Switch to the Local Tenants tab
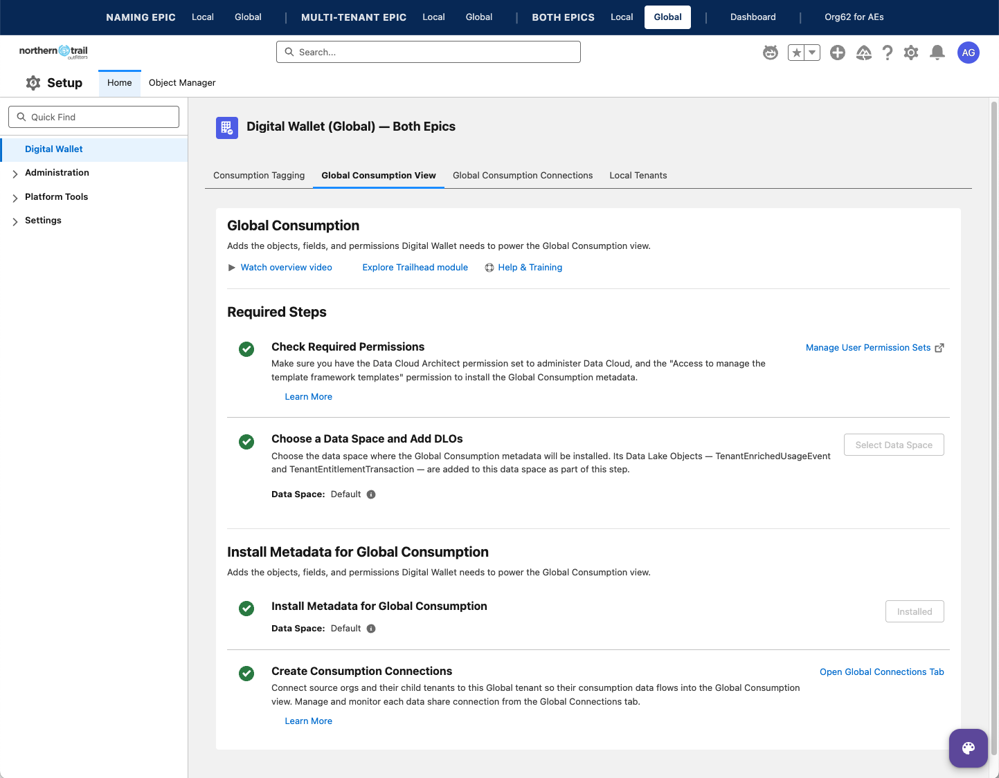Image resolution: width=999 pixels, height=778 pixels. tap(638, 176)
